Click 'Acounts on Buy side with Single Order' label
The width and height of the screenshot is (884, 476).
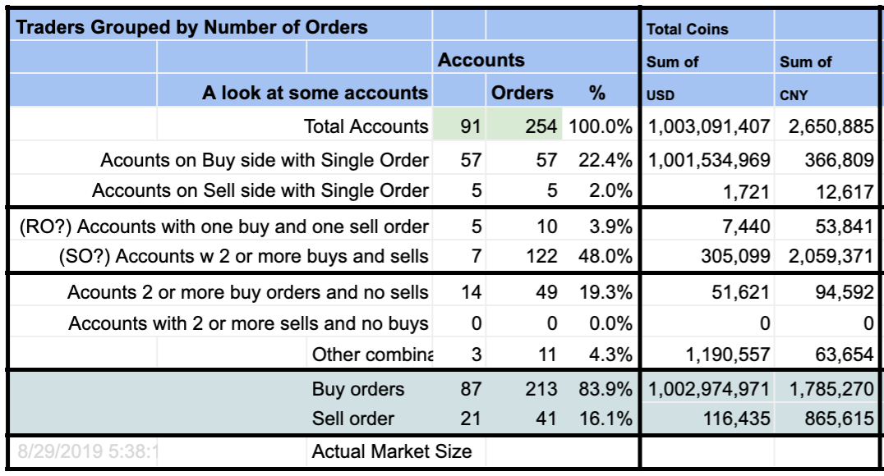pos(265,161)
